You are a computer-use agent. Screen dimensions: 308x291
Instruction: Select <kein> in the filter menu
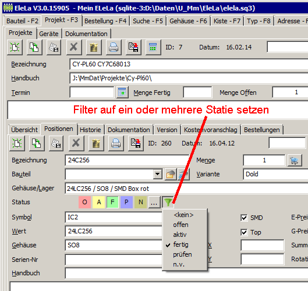[185, 215]
